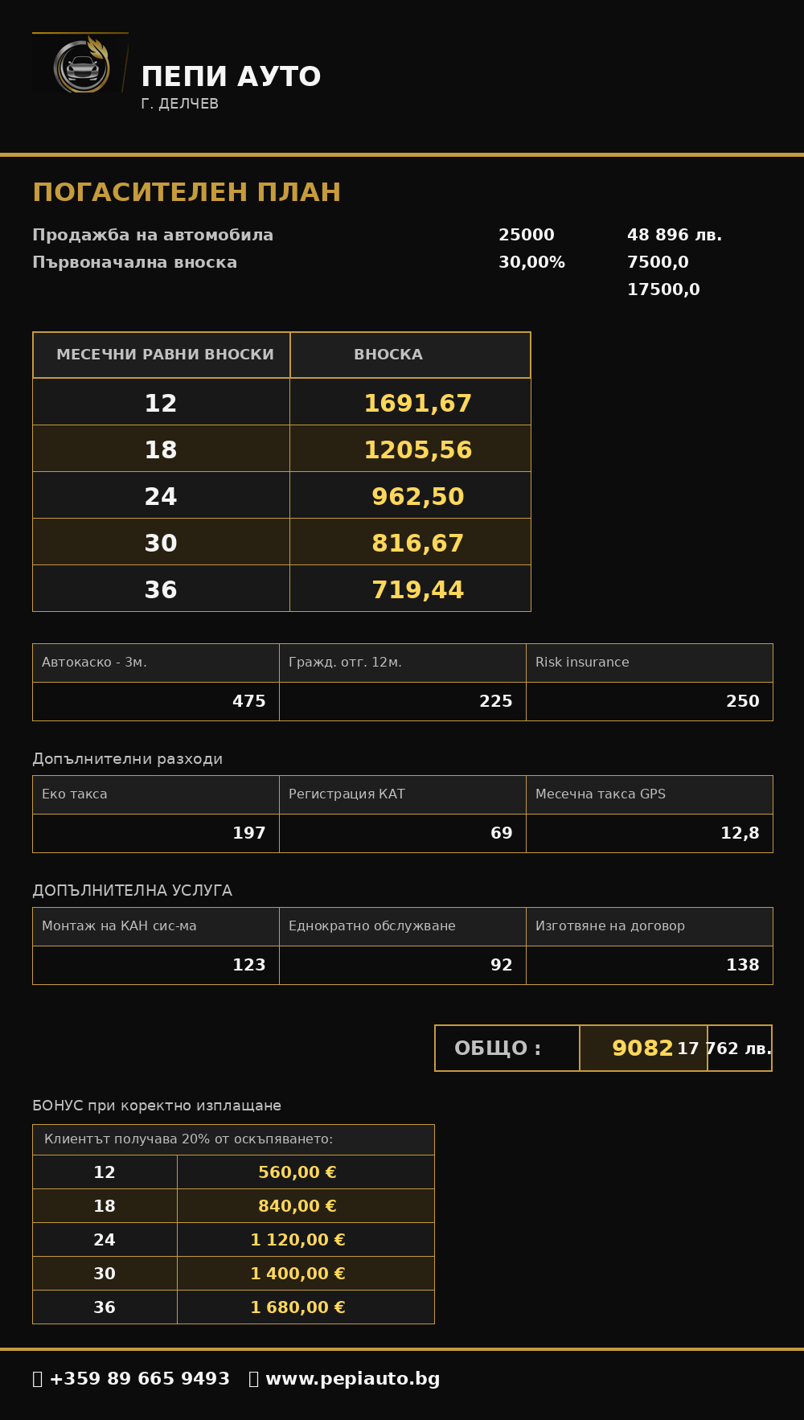Select the 12-month installment row
Image resolution: width=804 pixels, height=1420 pixels.
(x=281, y=402)
